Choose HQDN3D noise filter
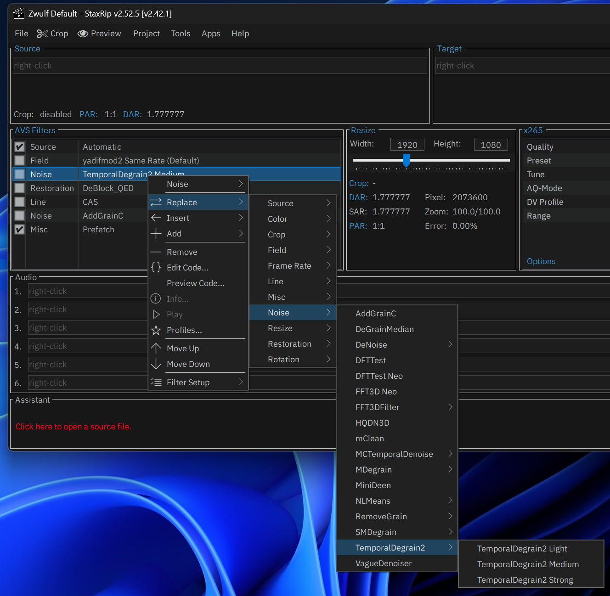Image resolution: width=610 pixels, height=596 pixels. point(397,423)
